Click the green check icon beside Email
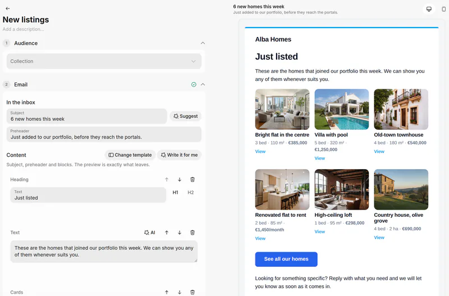This screenshot has height=296, width=449. coord(194,84)
